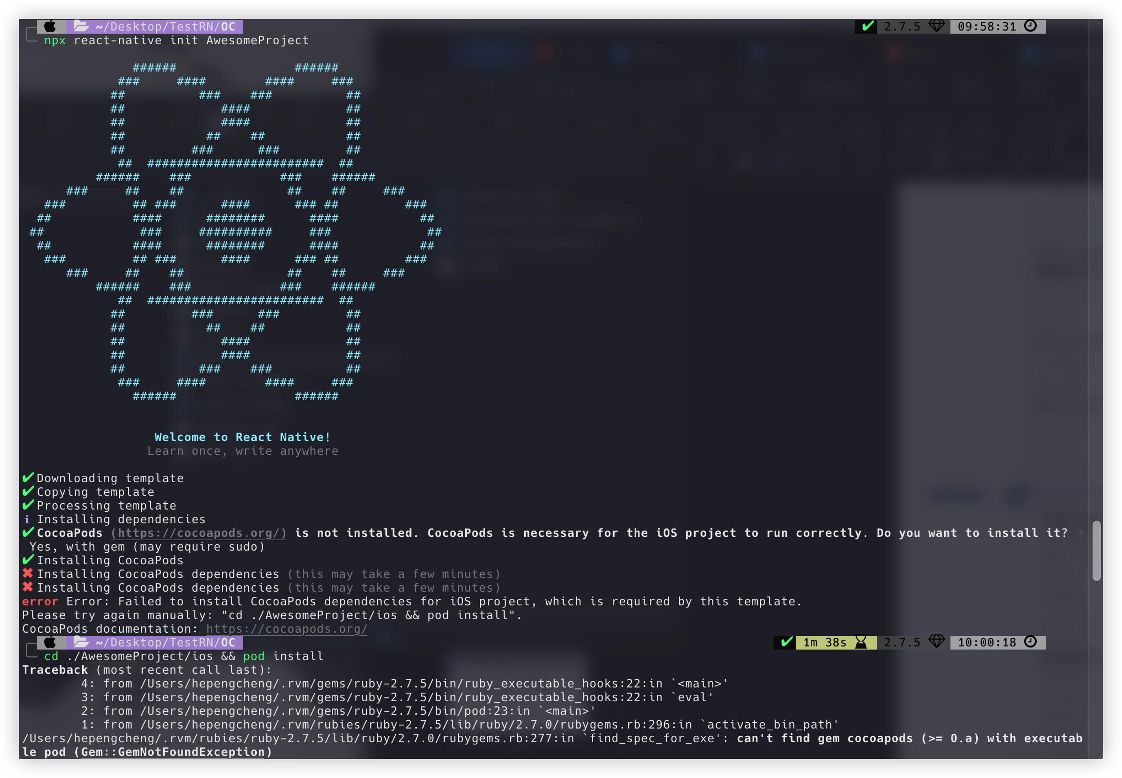
Task: Click green check status icon at top right
Action: pos(868,26)
